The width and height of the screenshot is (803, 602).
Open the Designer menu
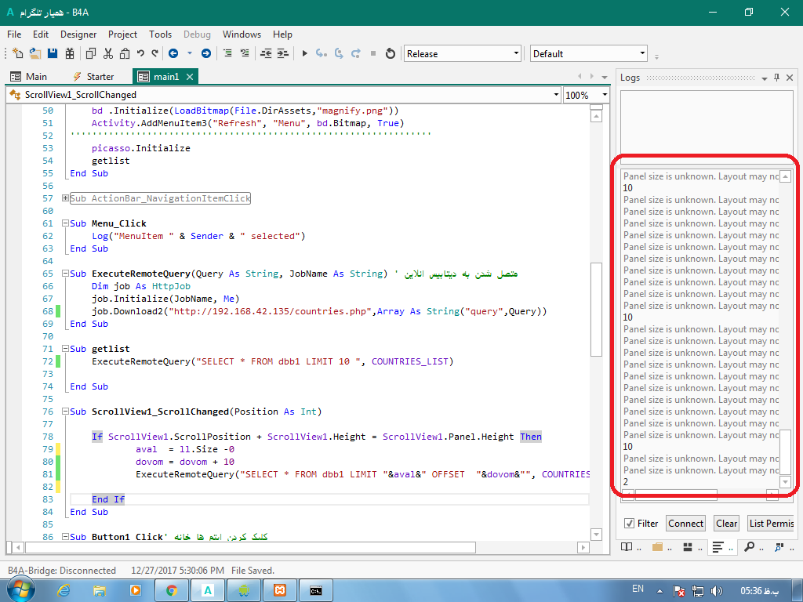click(x=78, y=34)
